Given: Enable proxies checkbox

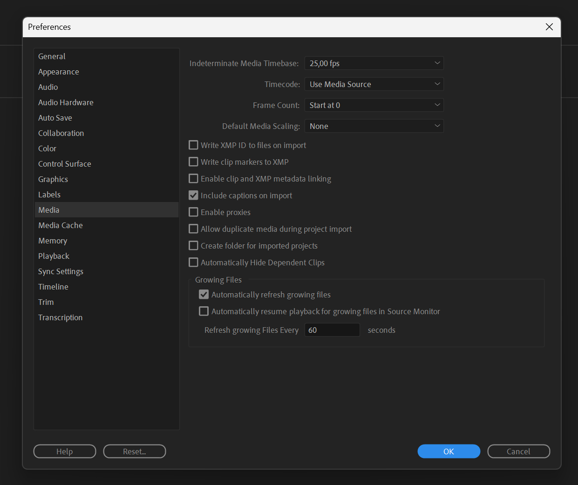Looking at the screenshot, I should click(193, 212).
